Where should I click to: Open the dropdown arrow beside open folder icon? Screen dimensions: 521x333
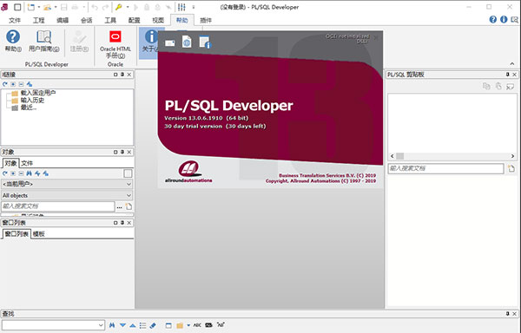pos(56,7)
